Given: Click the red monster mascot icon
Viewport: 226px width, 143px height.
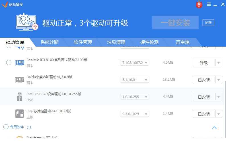Looking at the screenshot, I should point(199,5).
